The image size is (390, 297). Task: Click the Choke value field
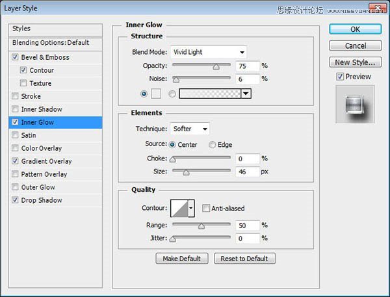point(248,159)
